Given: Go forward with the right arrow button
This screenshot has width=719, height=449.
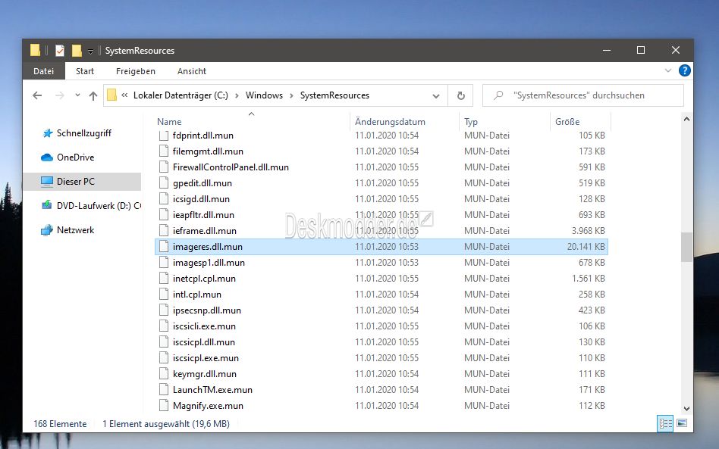Looking at the screenshot, I should [60, 95].
